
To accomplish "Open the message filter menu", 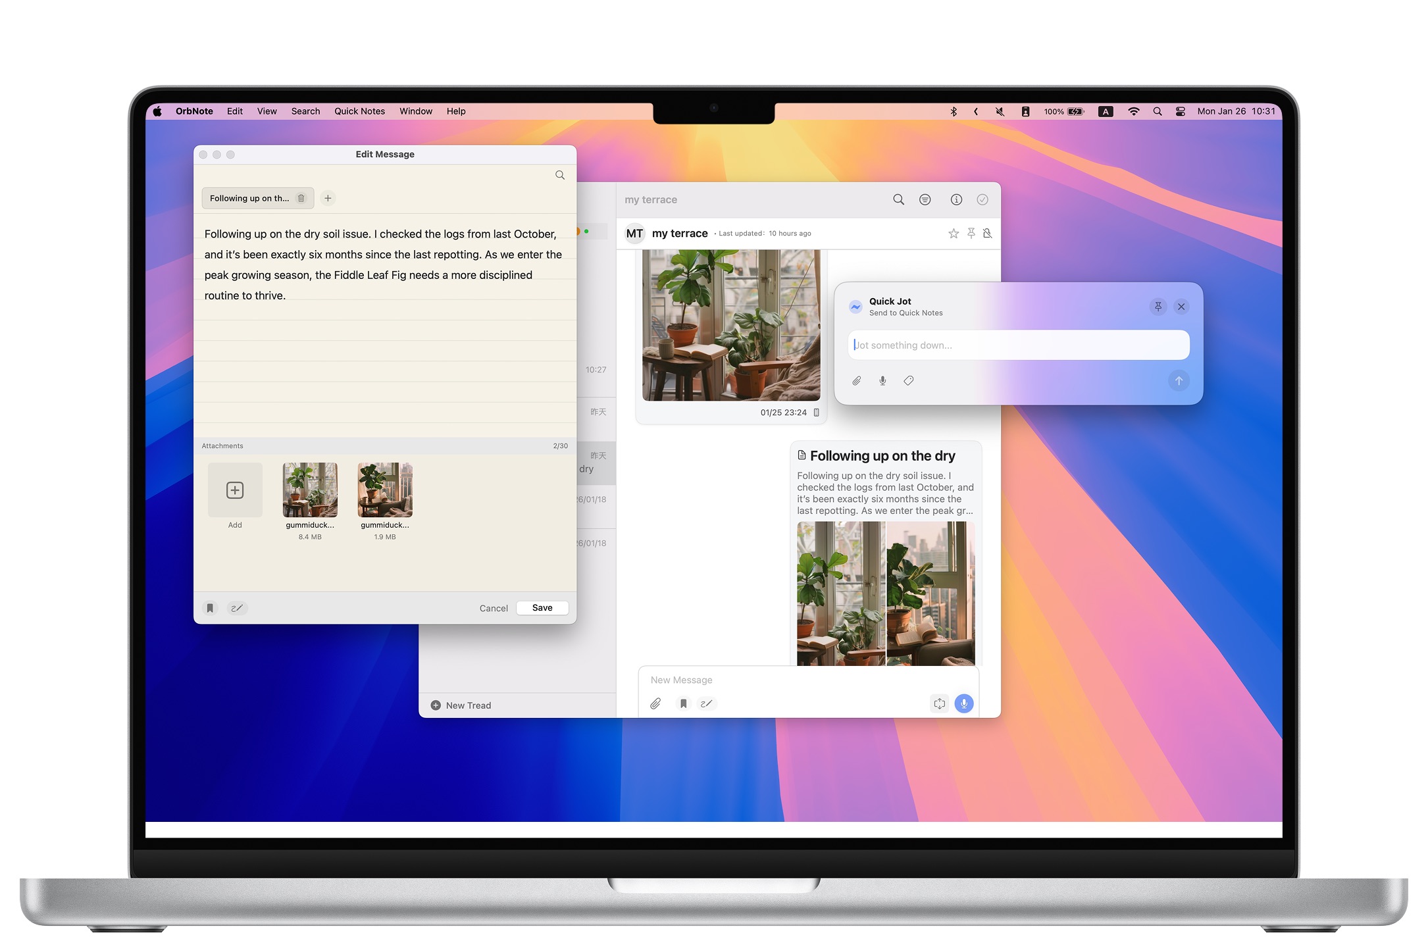I will point(925,199).
